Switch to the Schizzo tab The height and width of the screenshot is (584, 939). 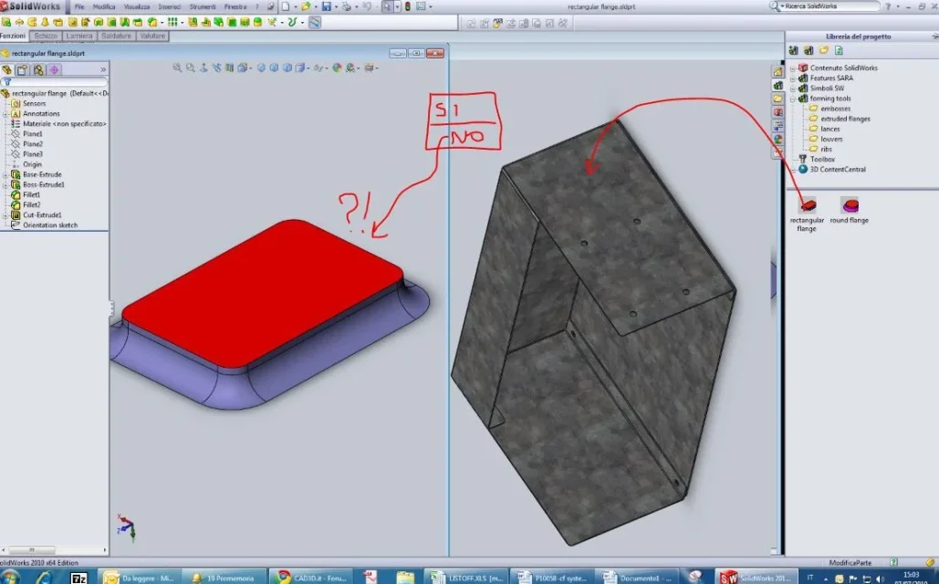pos(46,36)
